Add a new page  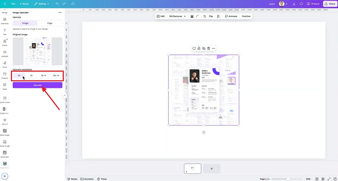(x=212, y=169)
